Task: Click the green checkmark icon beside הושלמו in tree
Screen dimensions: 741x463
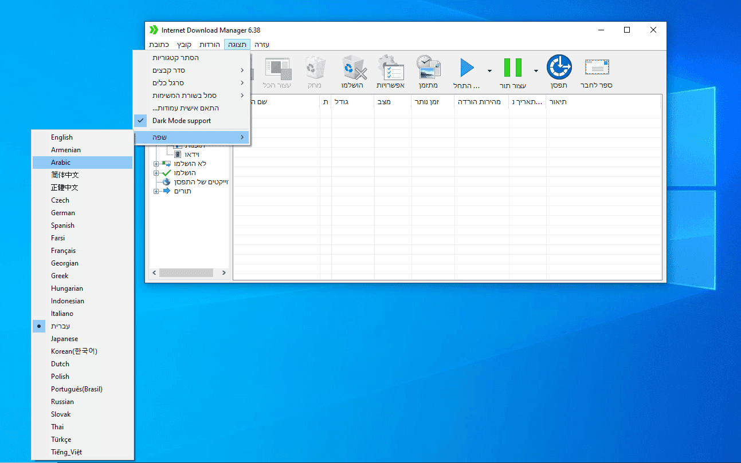Action: click(x=167, y=173)
